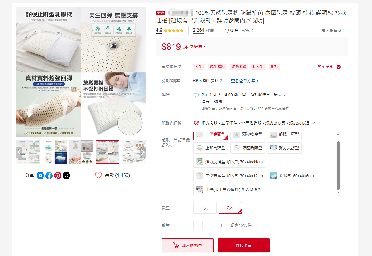Share product on Pinterest icon
This screenshot has height=256, width=372.
(x=58, y=175)
